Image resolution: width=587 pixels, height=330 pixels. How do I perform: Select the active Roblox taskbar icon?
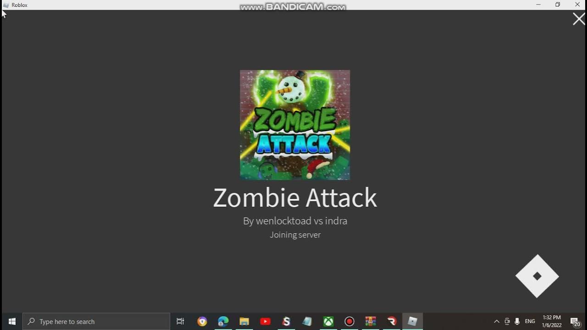[413, 321]
